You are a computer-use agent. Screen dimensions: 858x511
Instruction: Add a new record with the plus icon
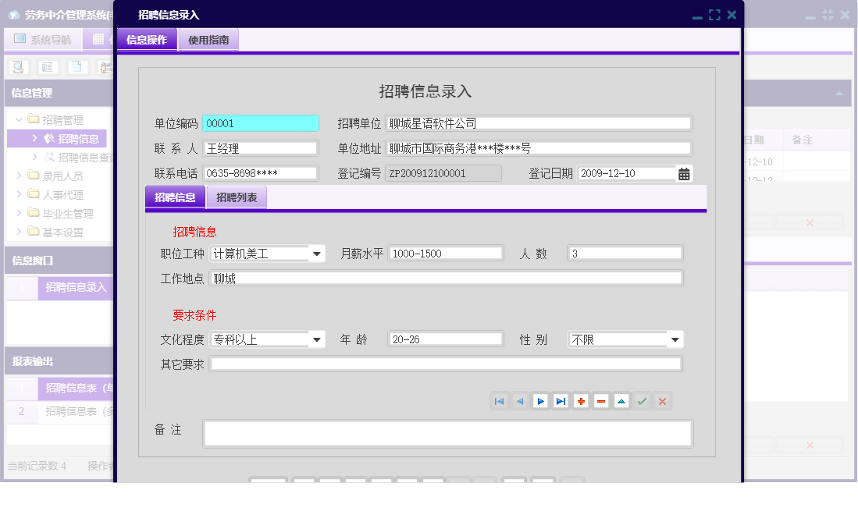coord(581,401)
